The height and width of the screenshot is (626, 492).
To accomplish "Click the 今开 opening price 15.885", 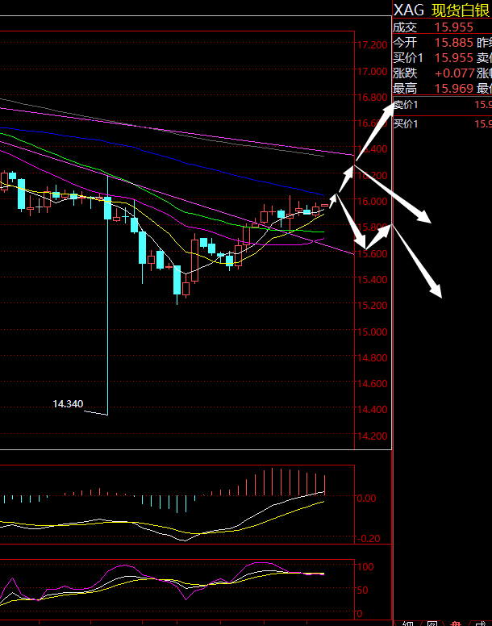I will point(454,42).
